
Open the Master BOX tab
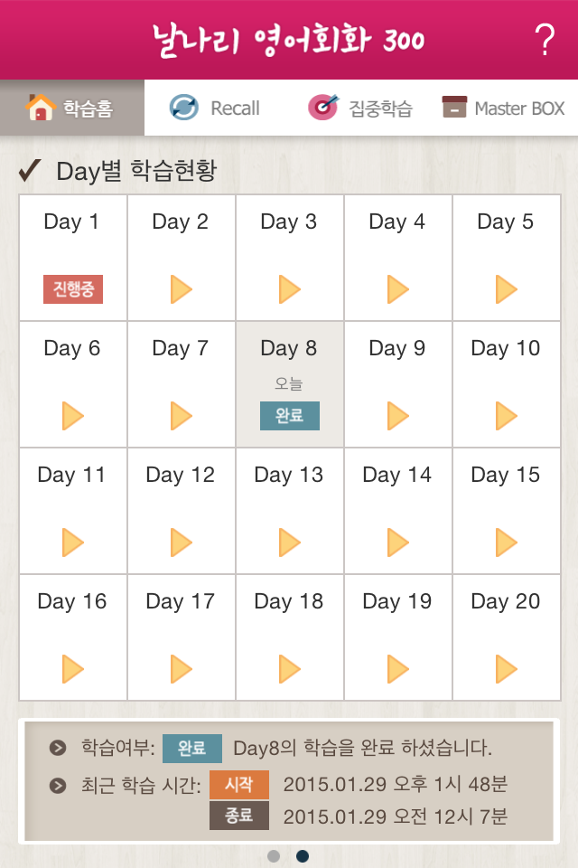click(x=504, y=108)
